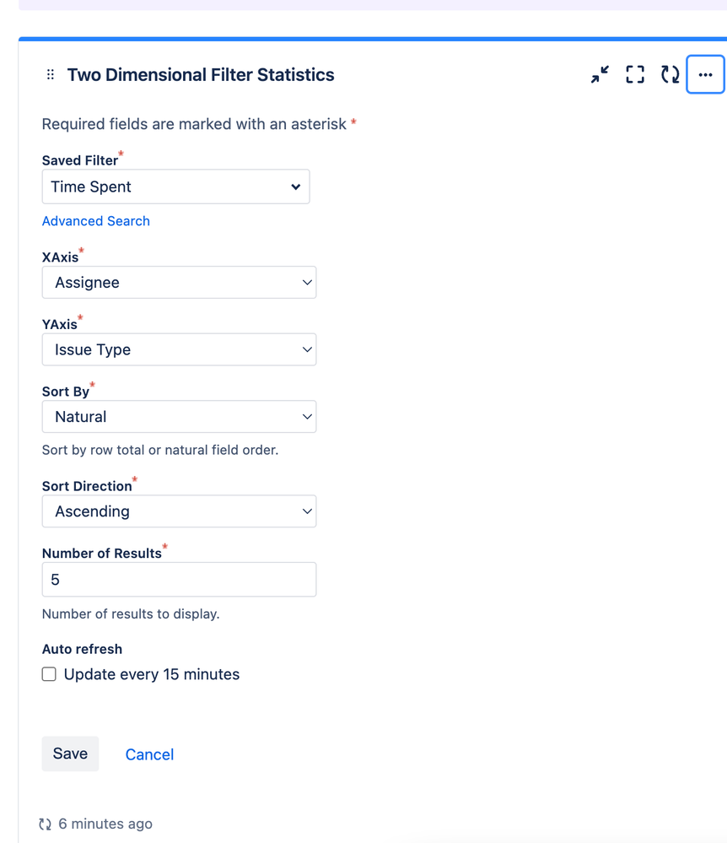Screen dimensions: 727x843
Task: Click the Number of Results input field
Action: pyautogui.click(x=179, y=580)
